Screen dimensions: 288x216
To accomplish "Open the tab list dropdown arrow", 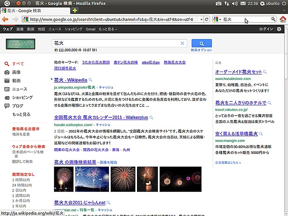I will 284,11.
